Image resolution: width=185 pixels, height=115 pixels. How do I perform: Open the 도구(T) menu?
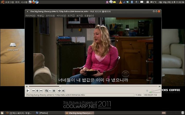(71, 16)
